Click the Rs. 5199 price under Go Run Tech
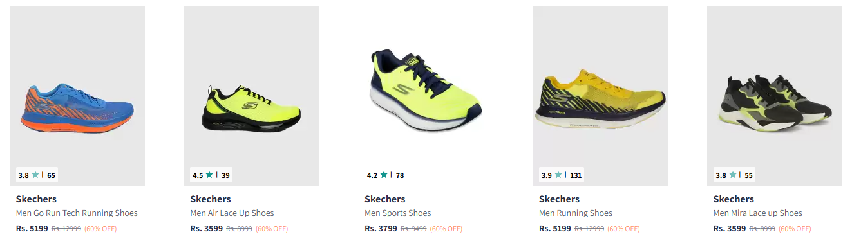This screenshot has width=852, height=239. [x=32, y=228]
